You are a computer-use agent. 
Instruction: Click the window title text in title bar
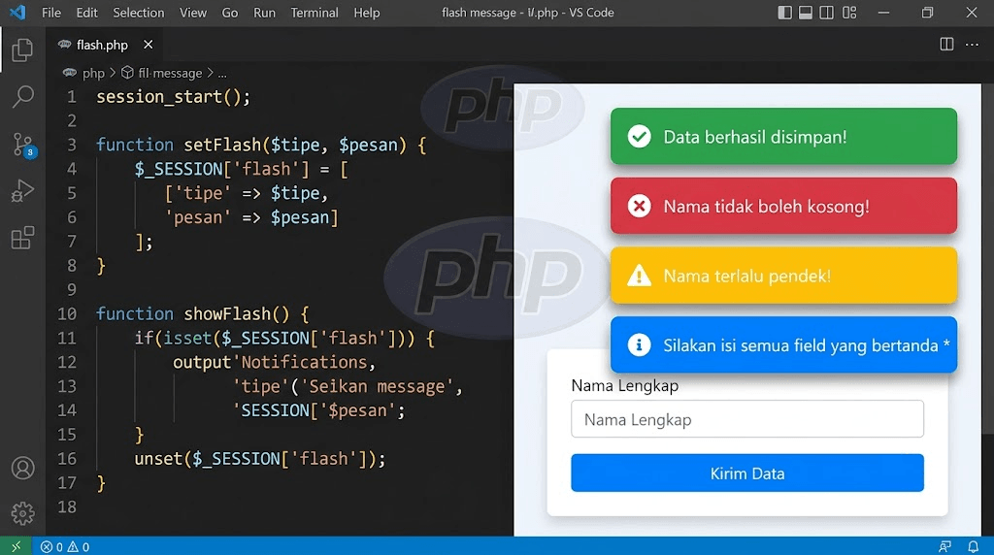[527, 13]
